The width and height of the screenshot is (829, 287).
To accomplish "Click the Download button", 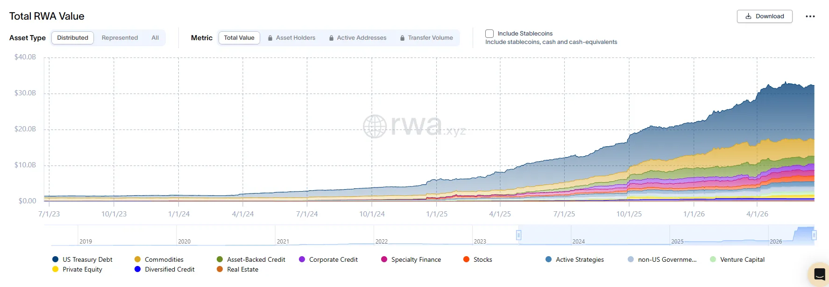I will [765, 16].
